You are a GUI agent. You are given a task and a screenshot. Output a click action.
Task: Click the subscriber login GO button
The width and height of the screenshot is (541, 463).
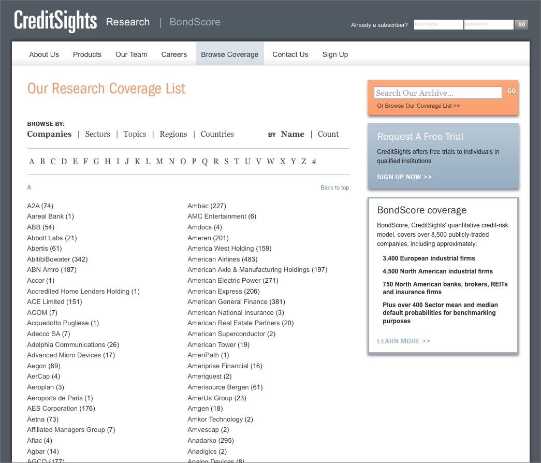coord(521,24)
